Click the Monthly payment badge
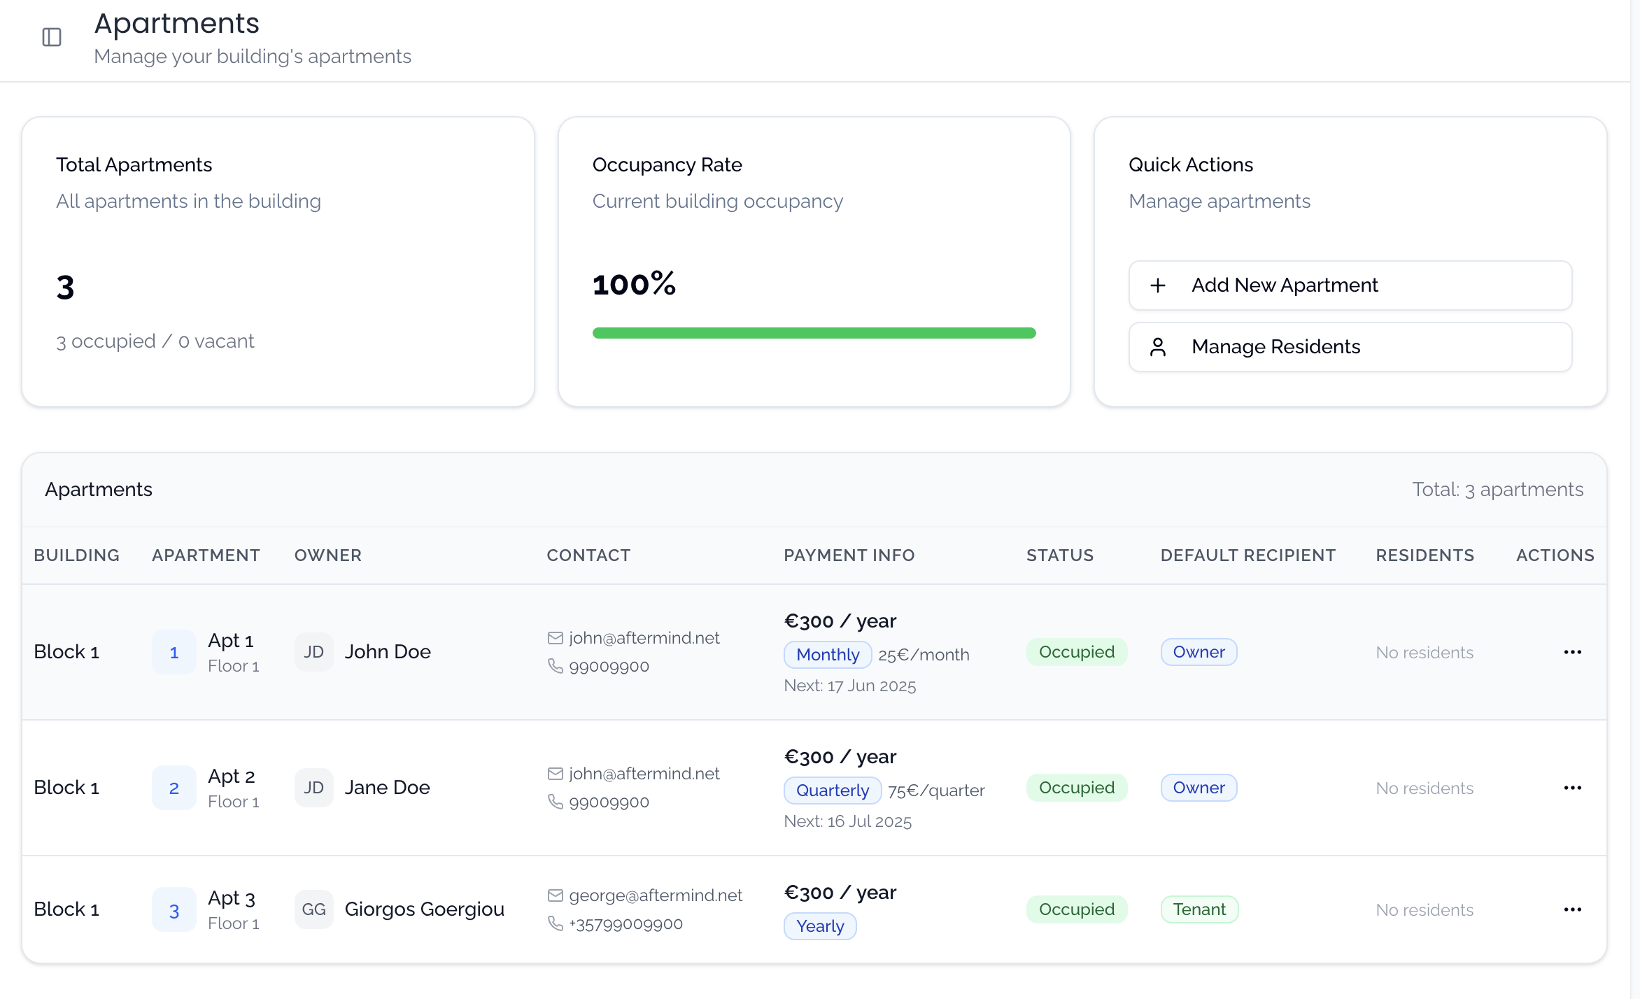The width and height of the screenshot is (1640, 999). pos(828,655)
